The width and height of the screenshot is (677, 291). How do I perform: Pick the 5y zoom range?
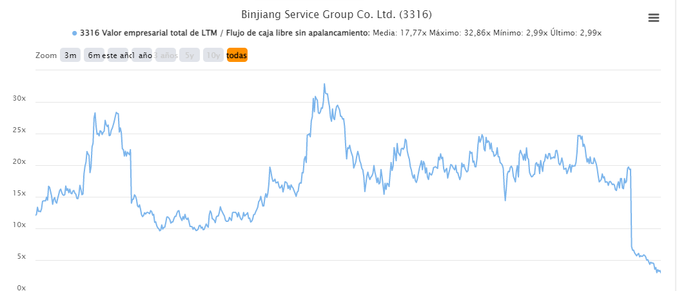click(190, 55)
